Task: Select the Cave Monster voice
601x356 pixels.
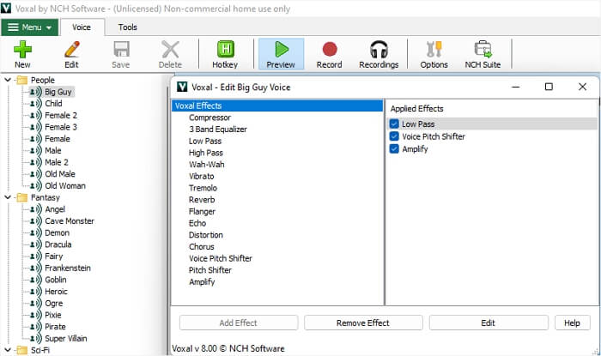Action: point(70,220)
